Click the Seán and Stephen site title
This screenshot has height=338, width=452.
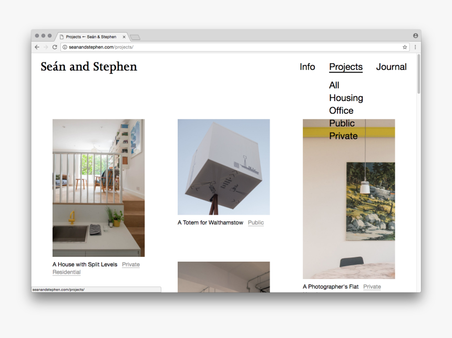click(x=89, y=67)
